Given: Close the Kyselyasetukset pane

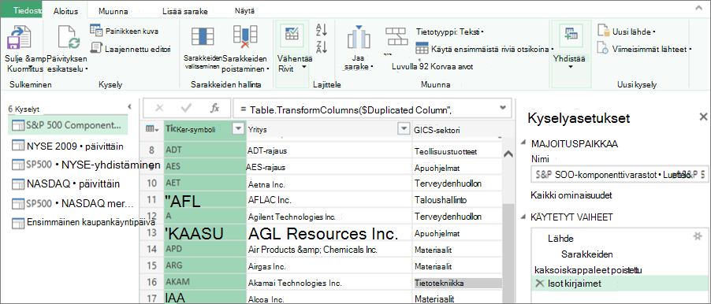Looking at the screenshot, I should pos(703,117).
